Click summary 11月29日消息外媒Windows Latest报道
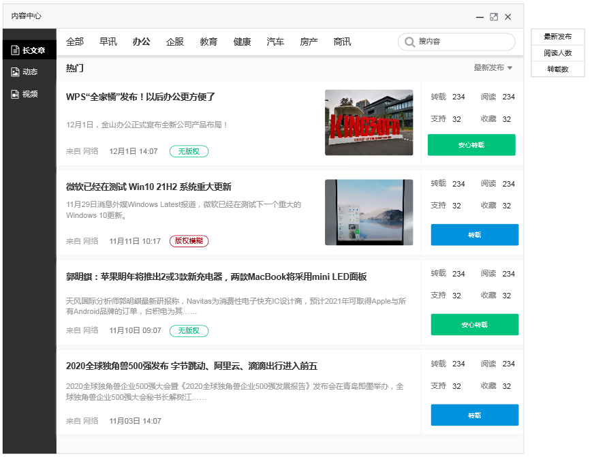Image resolution: width=594 pixels, height=457 pixels. tap(183, 210)
